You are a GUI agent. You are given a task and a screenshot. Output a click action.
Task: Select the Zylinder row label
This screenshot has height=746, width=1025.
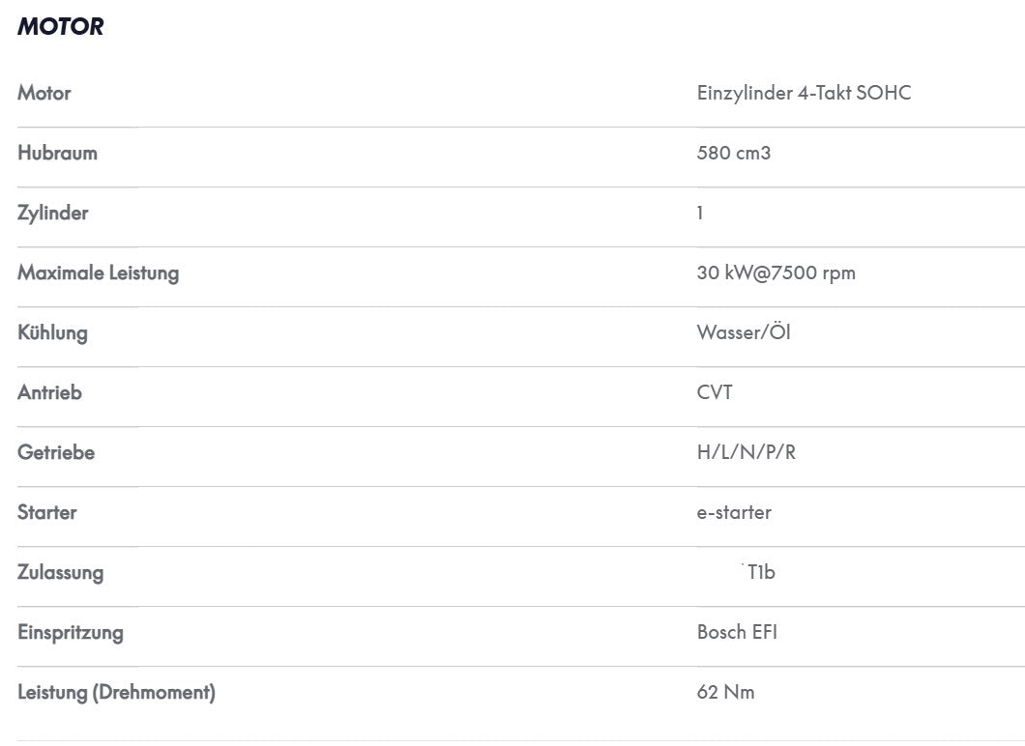53,213
